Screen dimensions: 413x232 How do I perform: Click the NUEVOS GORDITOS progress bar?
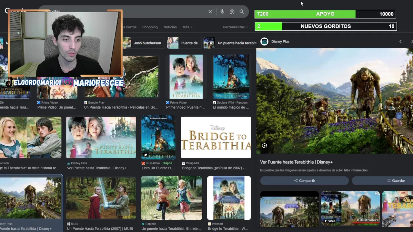pyautogui.click(x=325, y=26)
